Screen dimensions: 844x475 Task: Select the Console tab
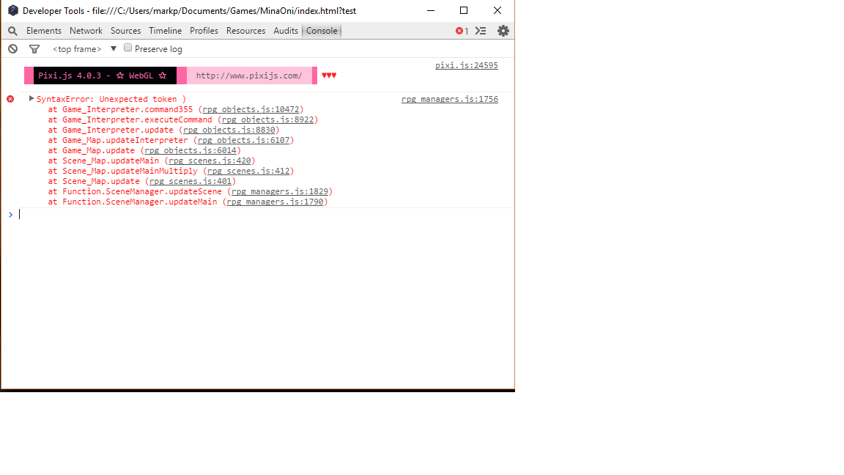tap(322, 32)
